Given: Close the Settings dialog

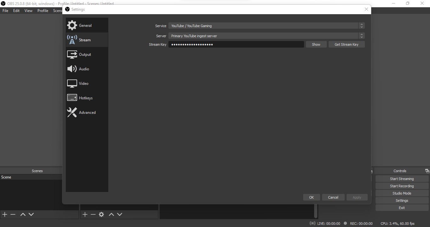Looking at the screenshot, I should point(366,9).
